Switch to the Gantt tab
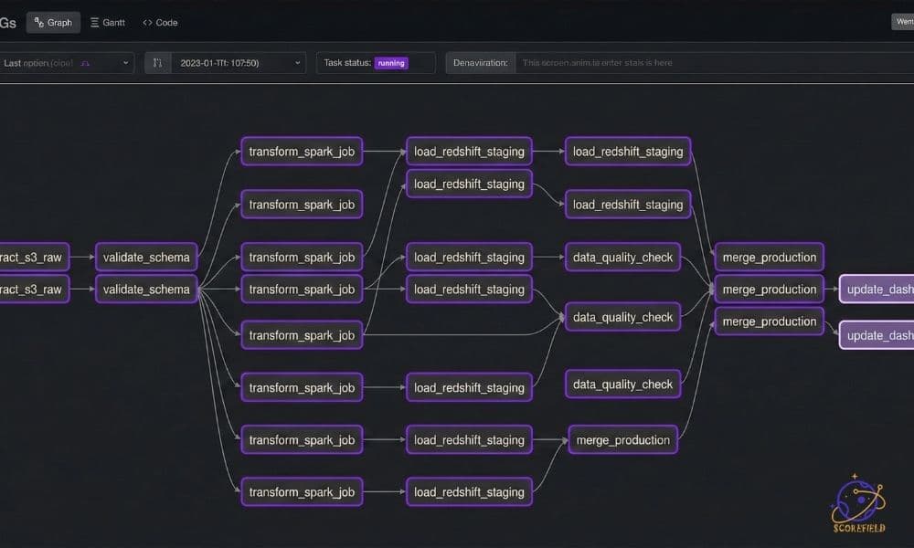Screen dimensions: 914x548 coord(107,22)
